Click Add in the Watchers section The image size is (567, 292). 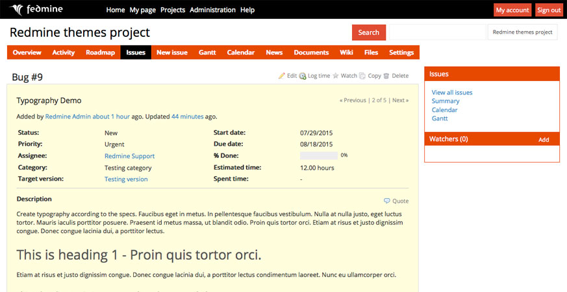pos(544,139)
